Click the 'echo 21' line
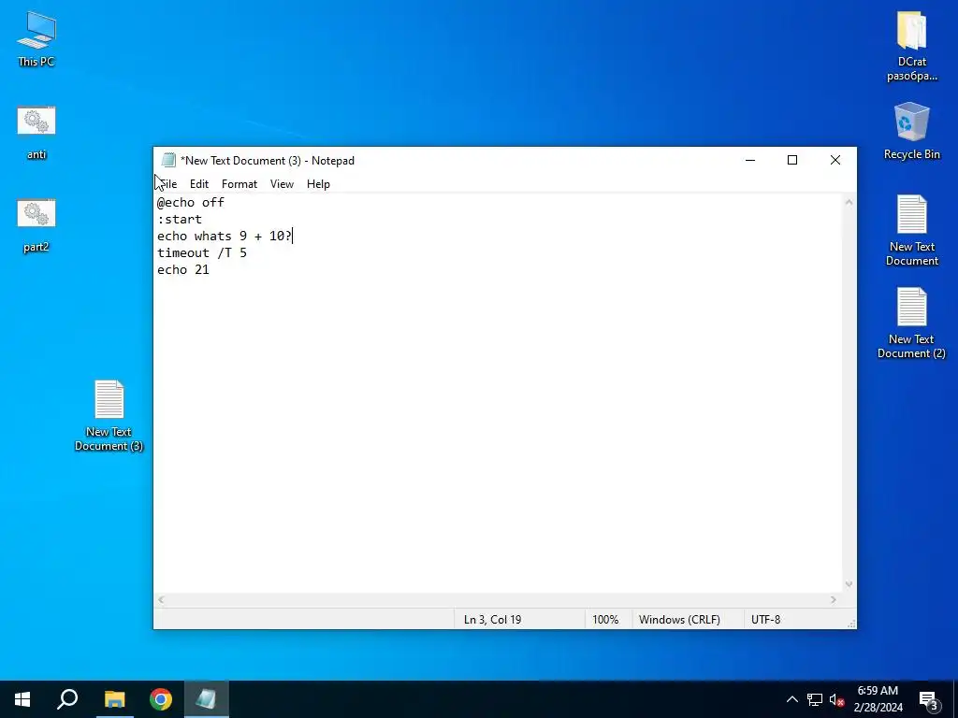 [183, 269]
